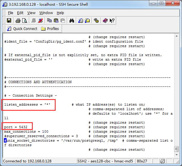Screen dimensions: 182x166
Task: Click the SSH window title bar icon
Action: [5, 5]
